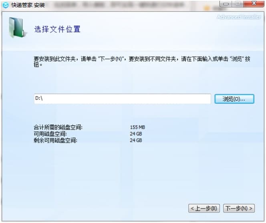The height and width of the screenshot is (223, 266).
Task: Click the 155 MB required space value
Action: coord(137,127)
